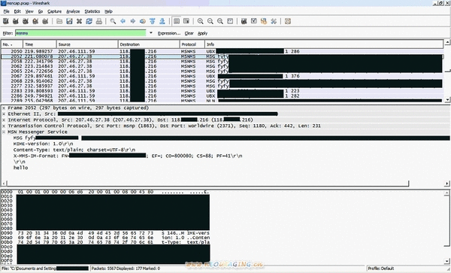Reset zoom to normal size
Image resolution: width=451 pixels, height=273 pixels.
click(x=220, y=21)
